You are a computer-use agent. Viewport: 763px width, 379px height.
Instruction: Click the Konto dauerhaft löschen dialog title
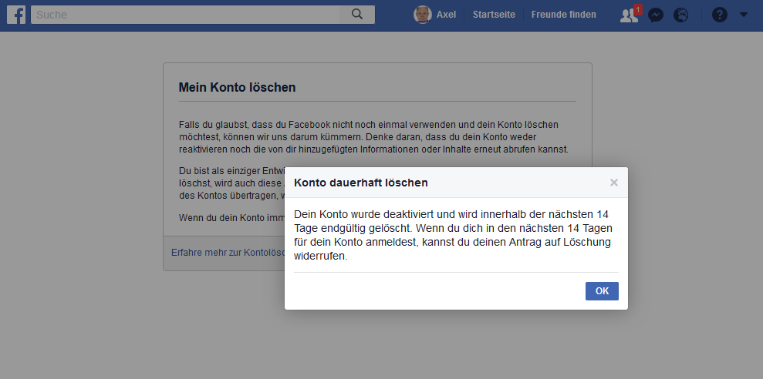(360, 183)
